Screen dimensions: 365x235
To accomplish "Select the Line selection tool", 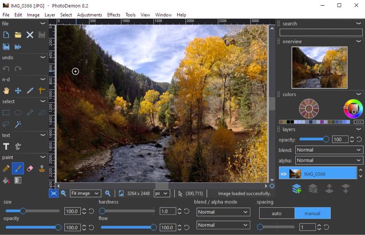I will 30,113.
